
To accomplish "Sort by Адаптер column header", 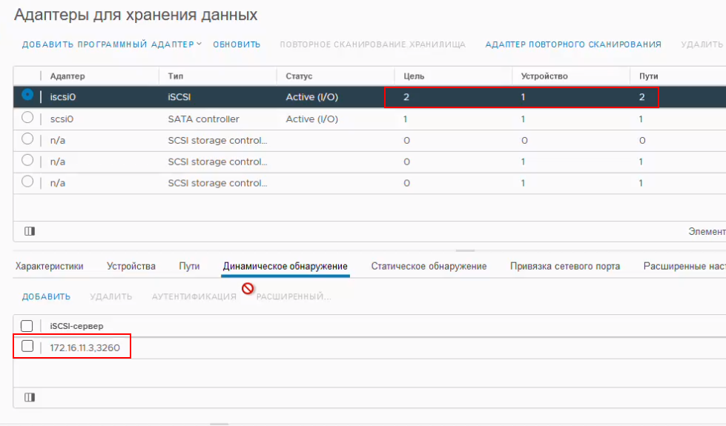I will (67, 76).
